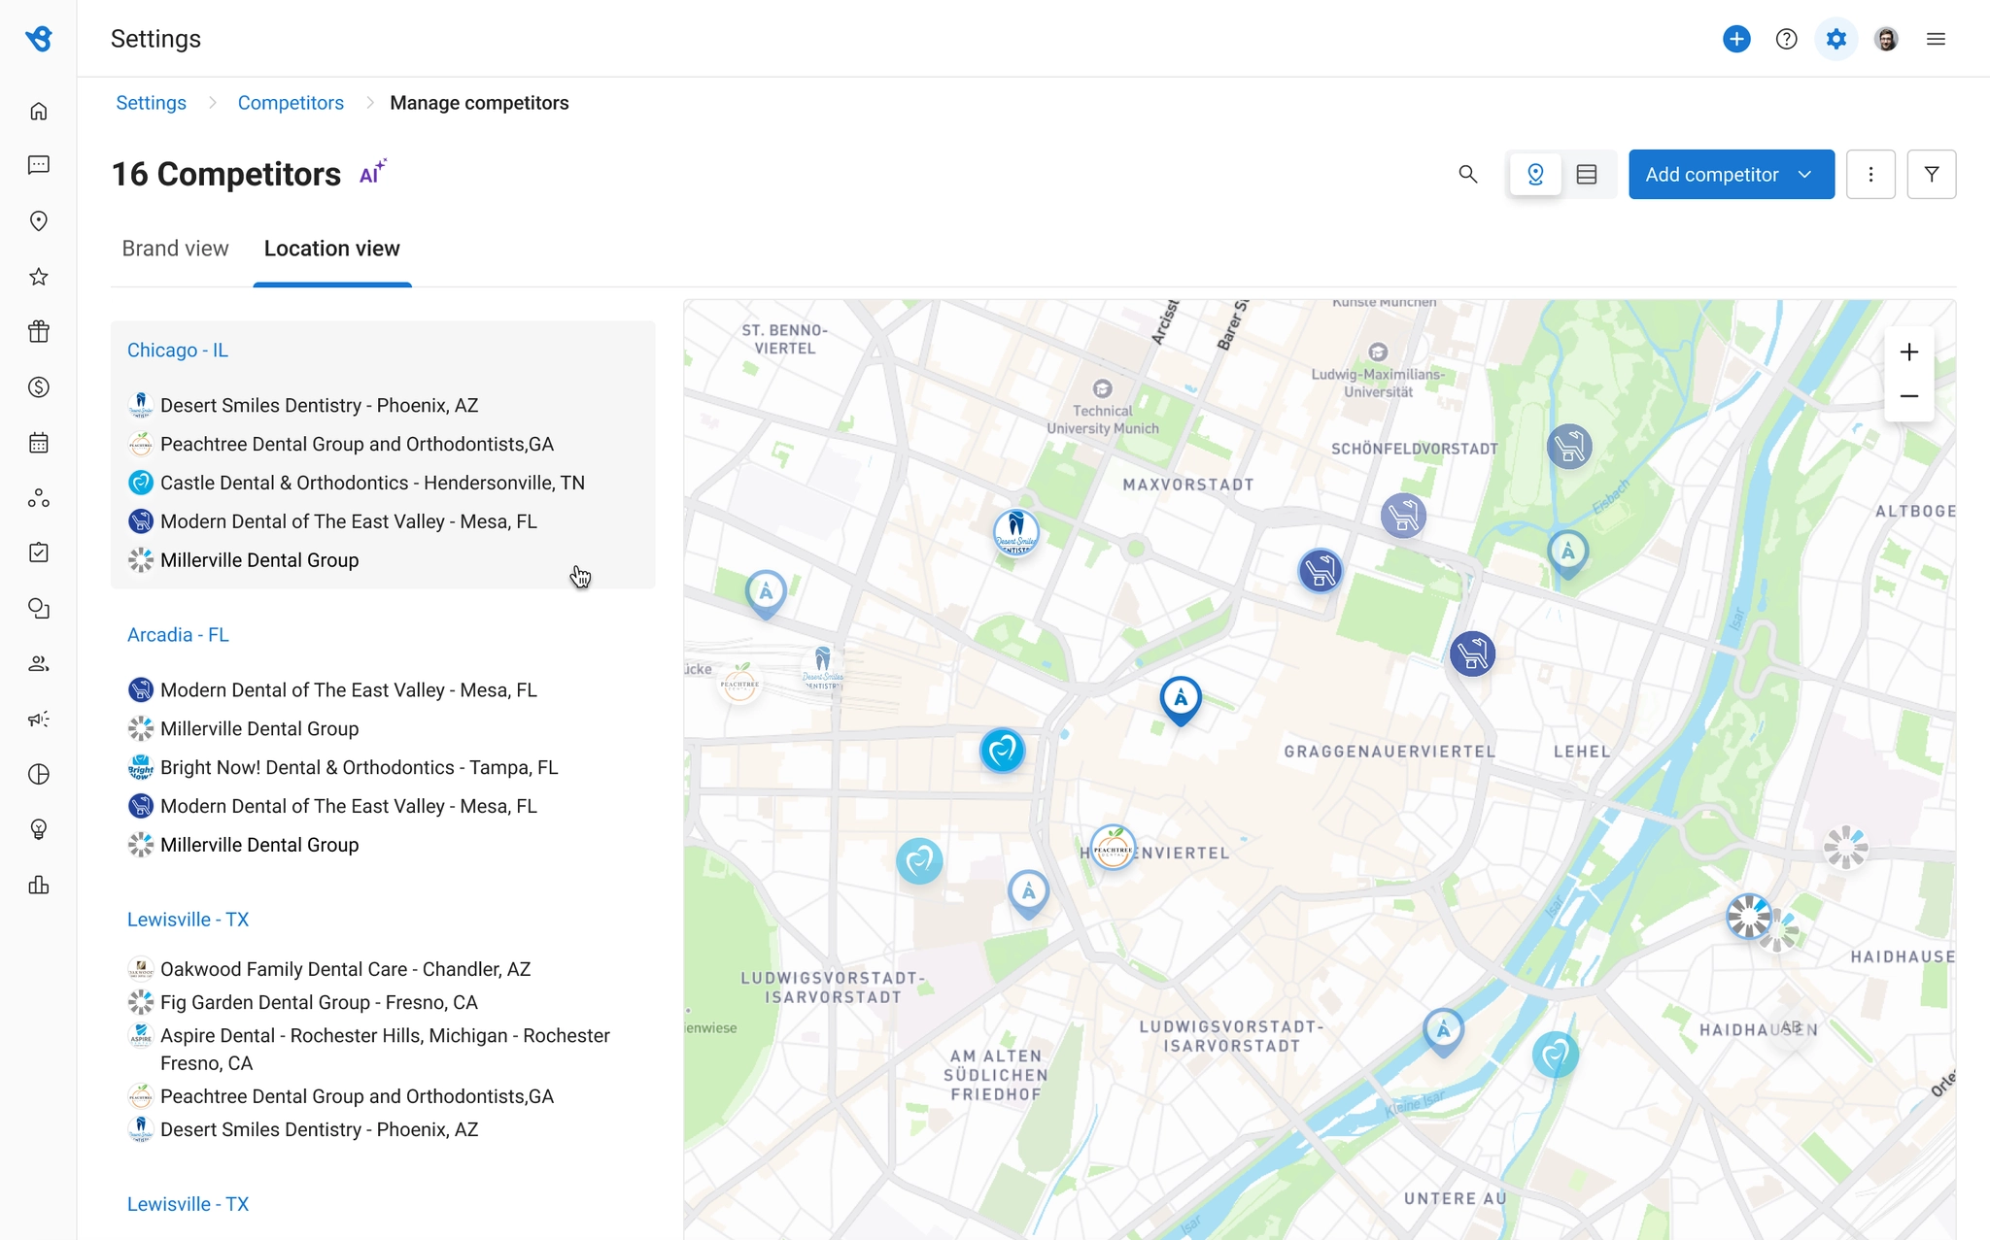
Task: Click the bright blue Castle Dental marker above Hackenviertel
Action: click(1002, 751)
